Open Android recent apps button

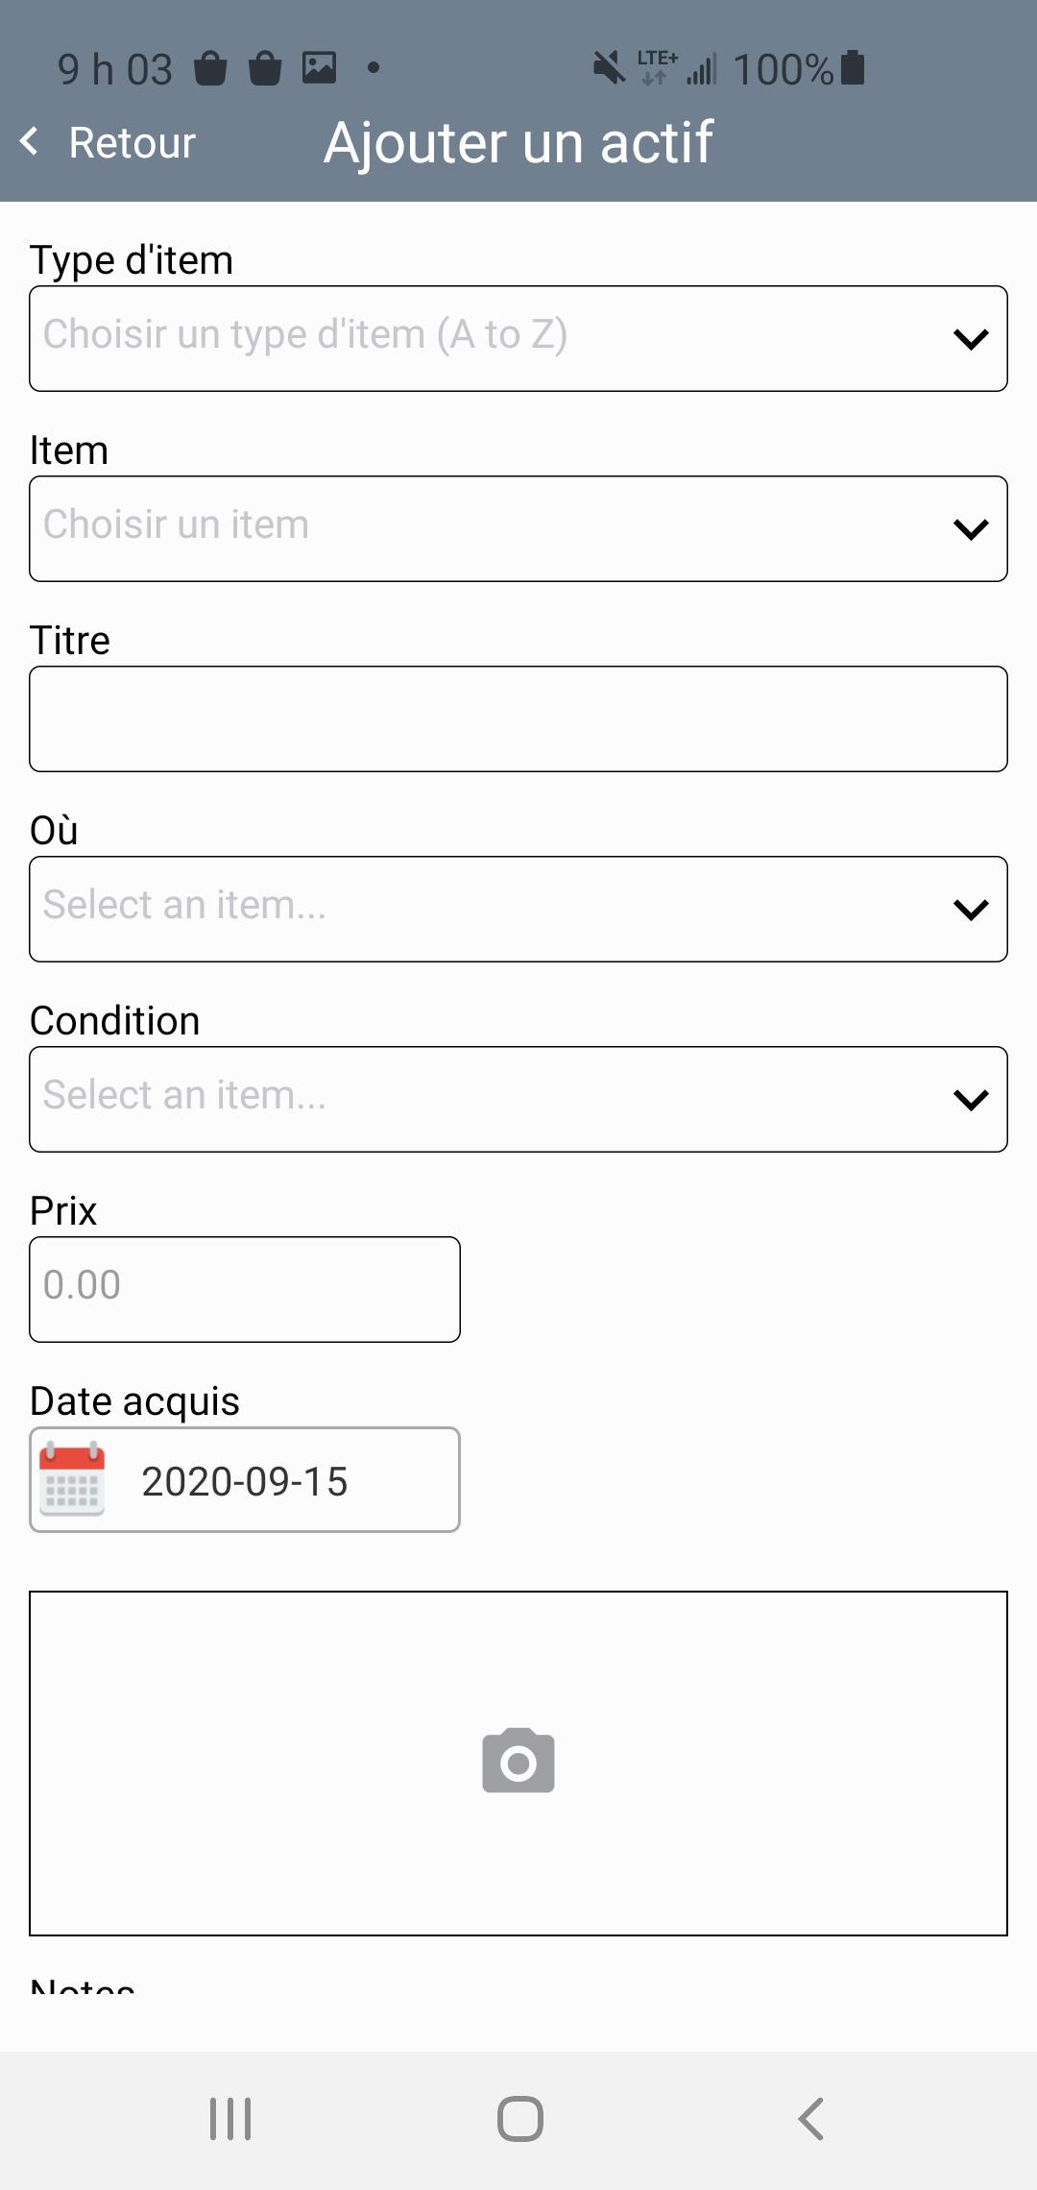click(230, 2118)
